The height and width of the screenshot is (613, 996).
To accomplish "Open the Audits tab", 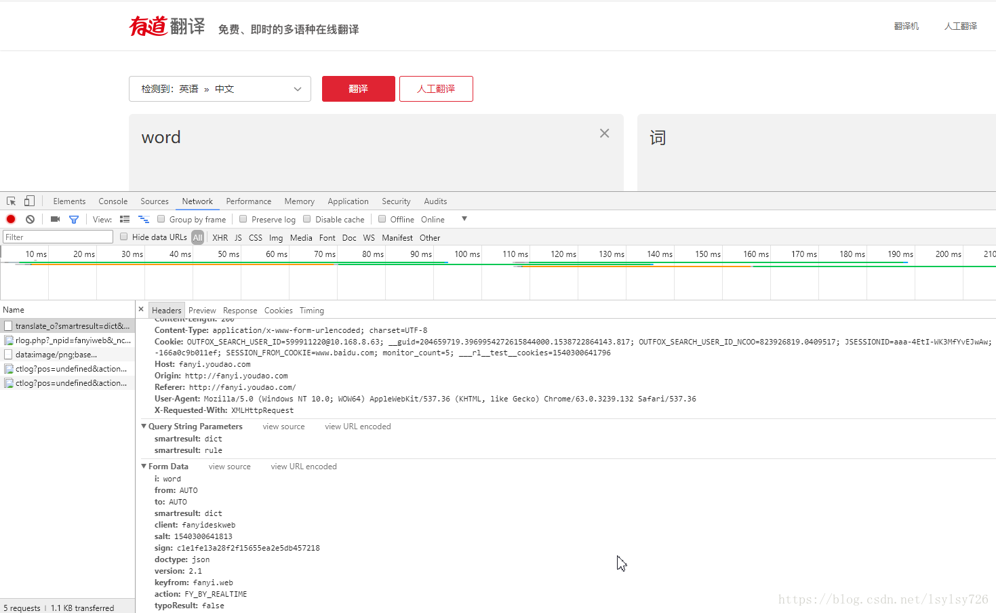I will point(435,201).
